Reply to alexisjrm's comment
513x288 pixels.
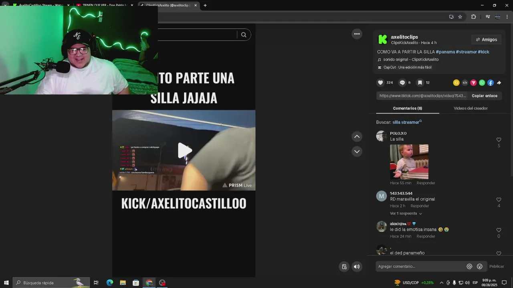[426, 236]
